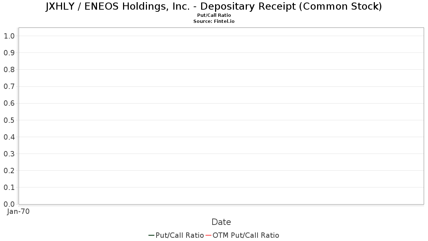Click the "Date" x-axis title
The height and width of the screenshot is (241, 428).
click(x=221, y=222)
